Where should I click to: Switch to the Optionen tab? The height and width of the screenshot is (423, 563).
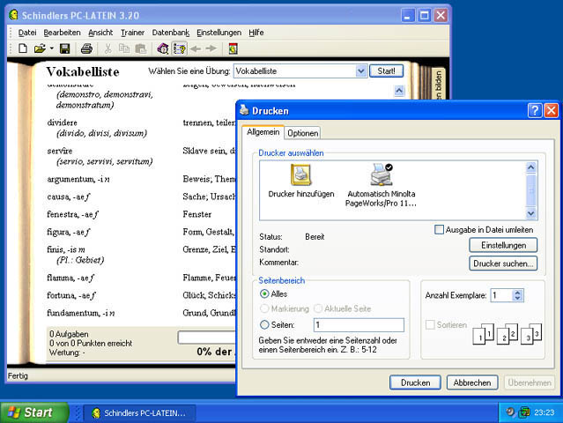303,133
